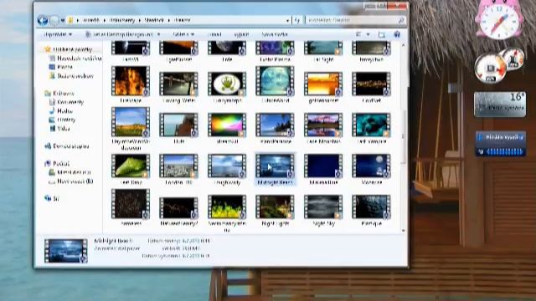Select Domácí skupina (Homegroup) in the sidebar
The image size is (536, 301).
[67, 146]
